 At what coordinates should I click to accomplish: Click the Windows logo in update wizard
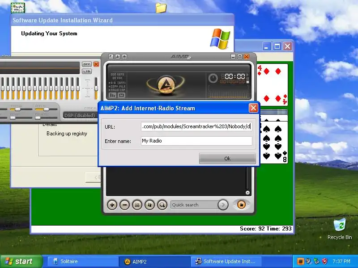tap(220, 39)
